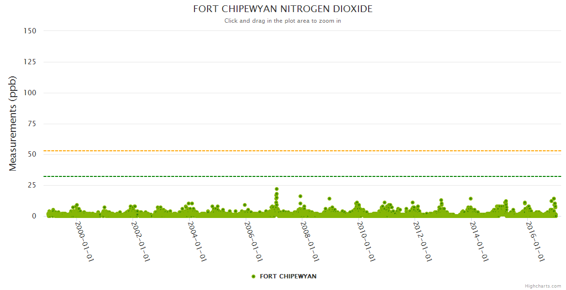Toggle the FORT CHIPEWYAN series legend label
The image size is (566, 290).
(288, 276)
